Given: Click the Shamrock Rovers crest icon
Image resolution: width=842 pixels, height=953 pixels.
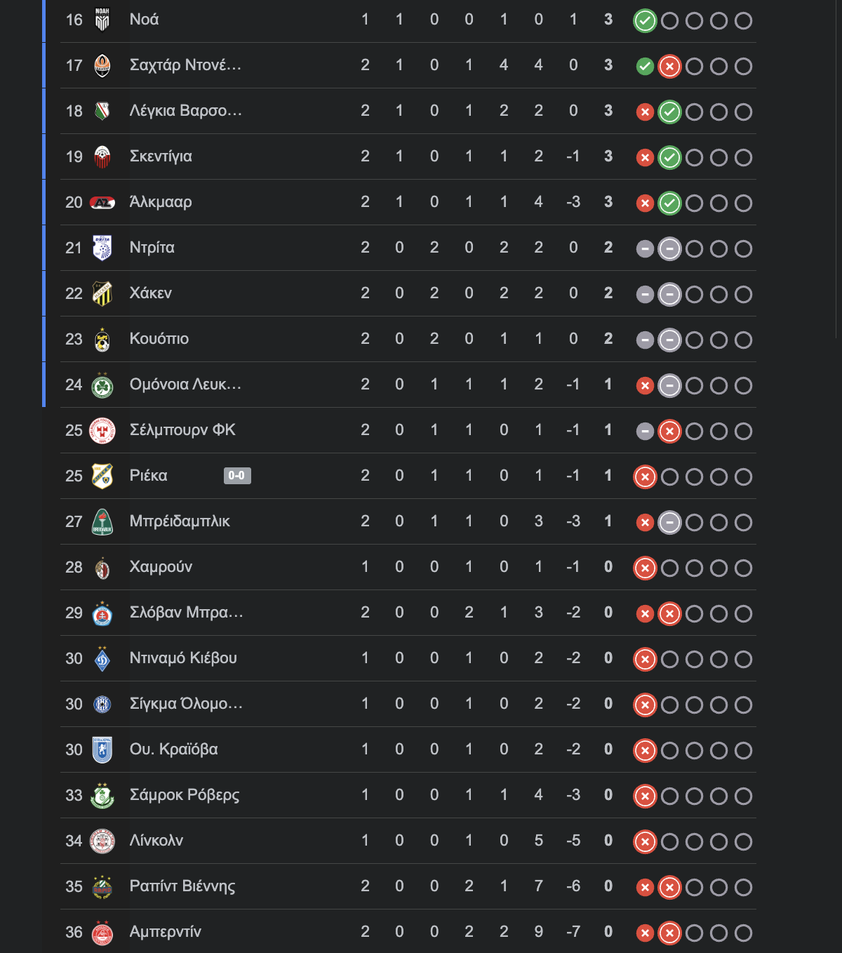Looking at the screenshot, I should (102, 796).
